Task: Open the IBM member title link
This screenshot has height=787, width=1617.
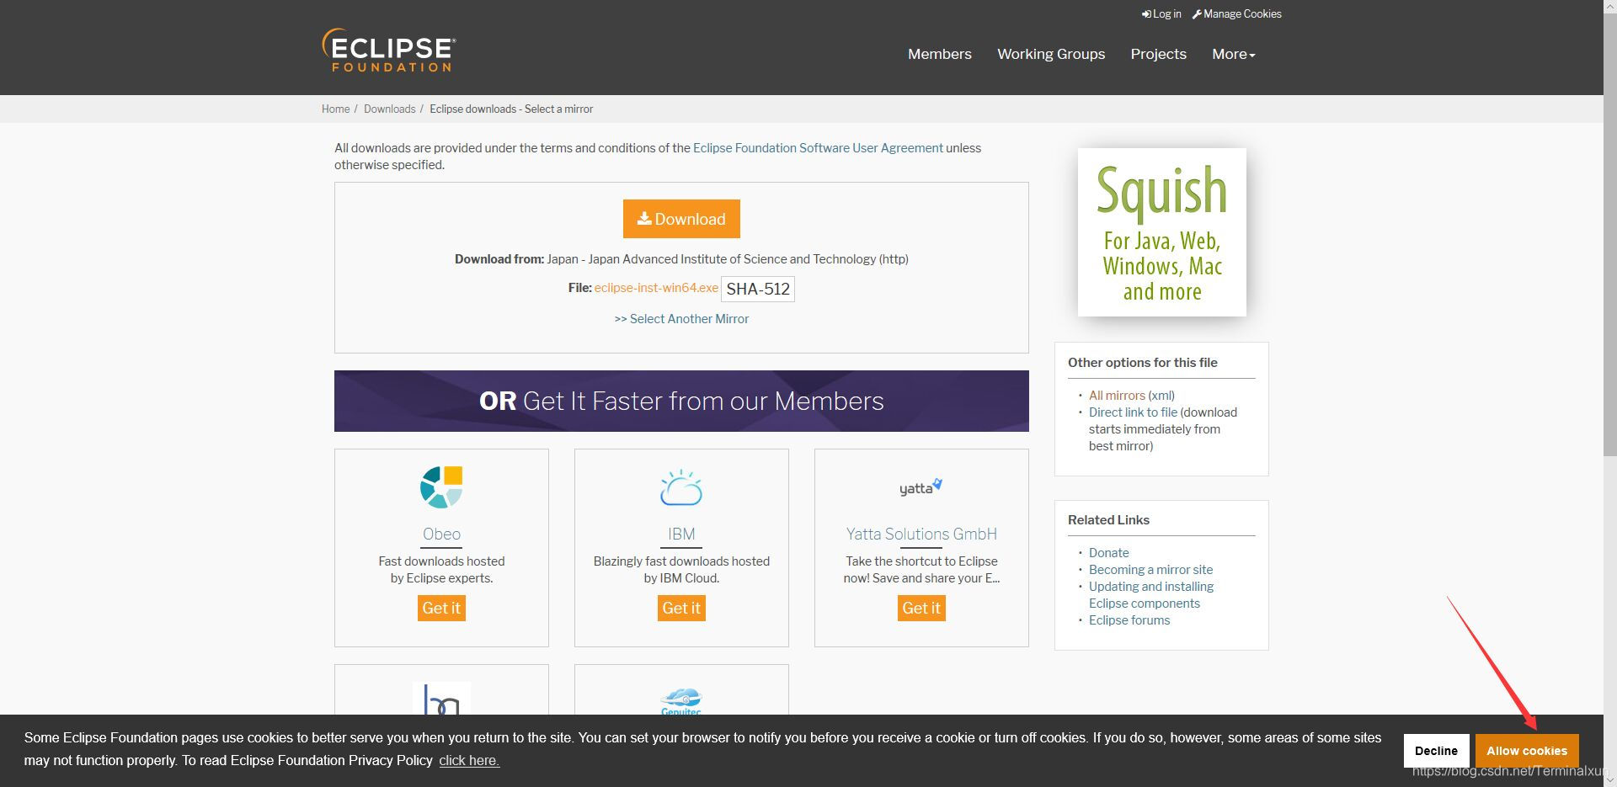Action: 681,534
